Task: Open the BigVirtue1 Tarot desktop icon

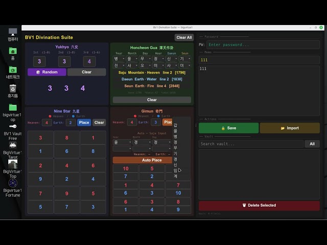Action: 13,150
